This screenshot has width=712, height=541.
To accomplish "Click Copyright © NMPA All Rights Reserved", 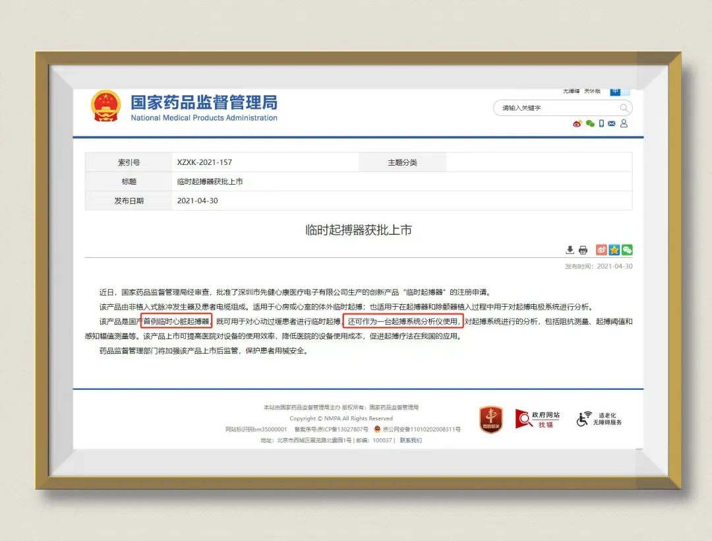I will pos(341,418).
